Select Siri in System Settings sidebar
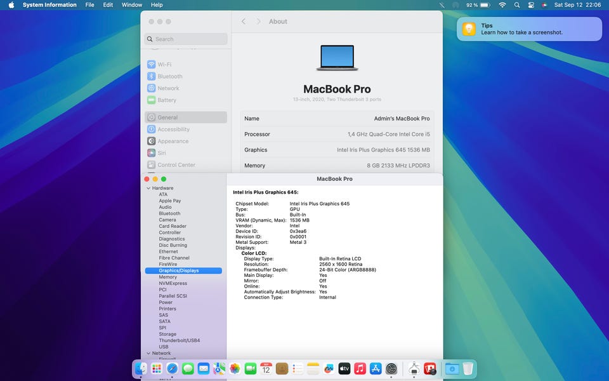Image resolution: width=609 pixels, height=381 pixels. point(186,153)
